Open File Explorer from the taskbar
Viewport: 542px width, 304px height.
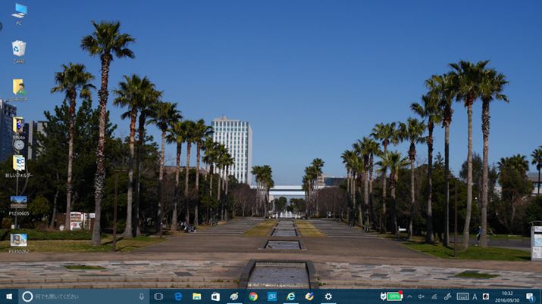point(197,296)
